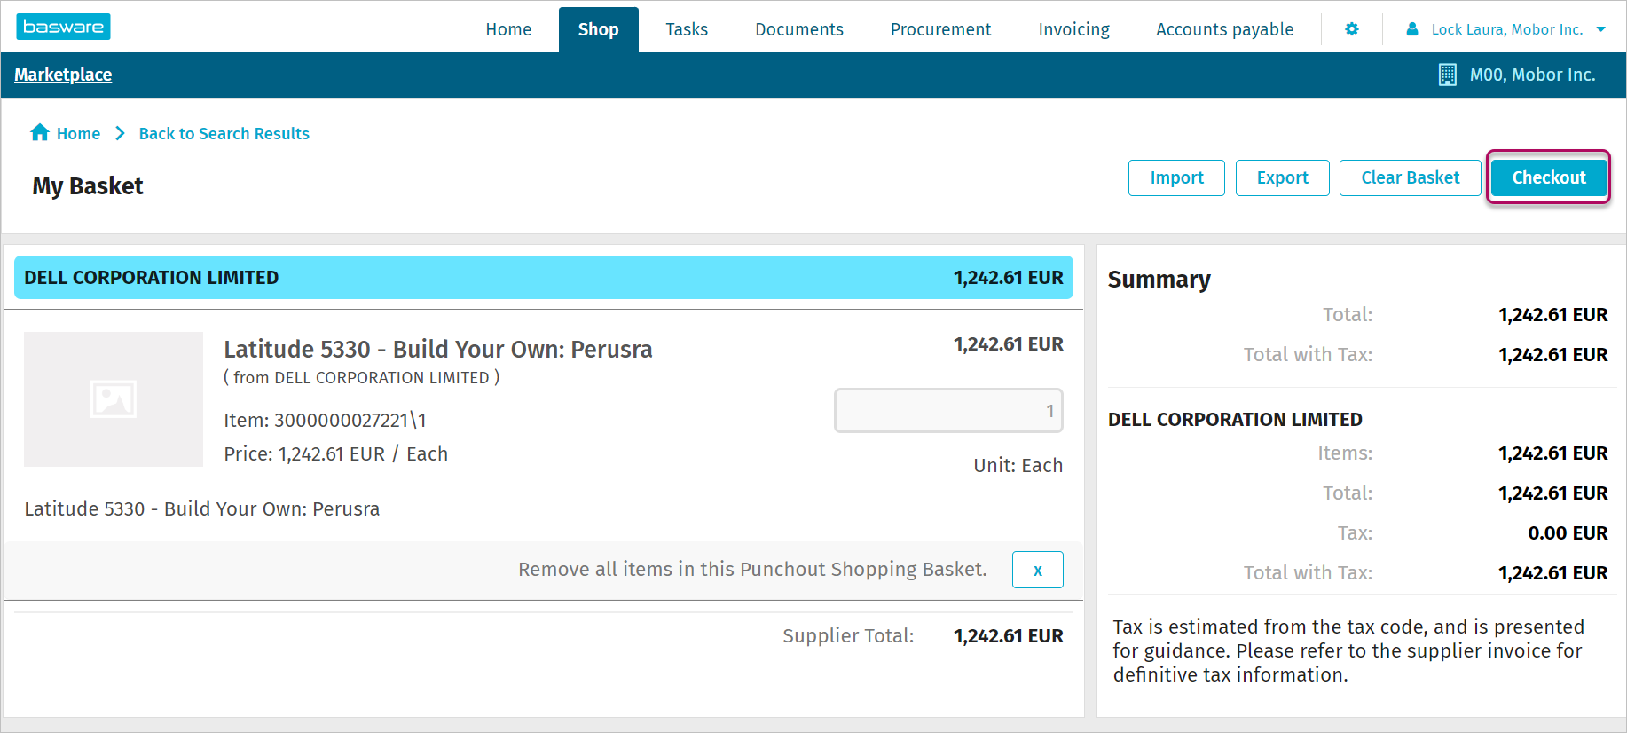Click the Summary heading

[1159, 280]
